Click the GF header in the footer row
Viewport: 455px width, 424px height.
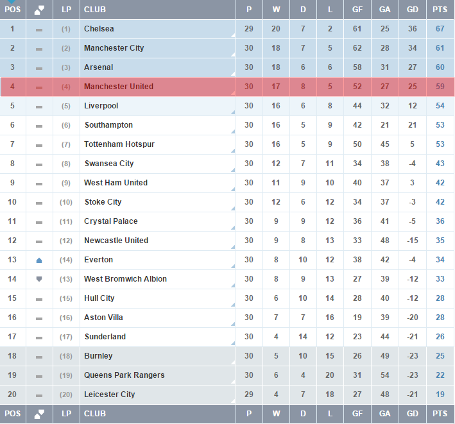[x=357, y=414]
